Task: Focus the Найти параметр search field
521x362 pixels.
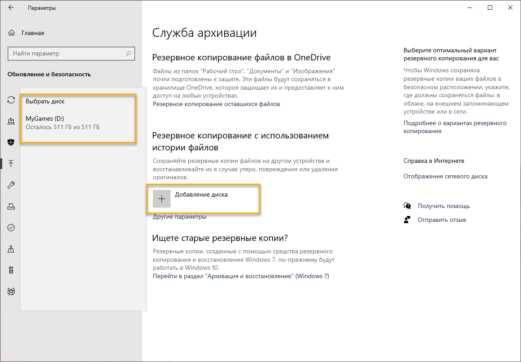Action: (66, 54)
